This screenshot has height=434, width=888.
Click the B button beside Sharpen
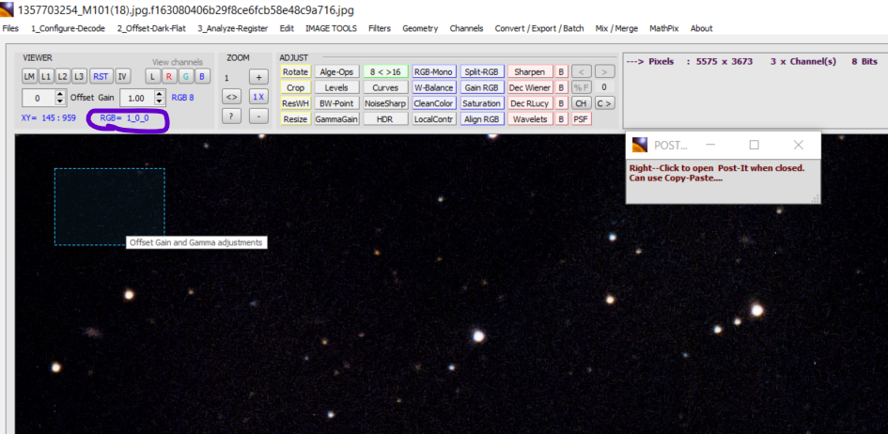coord(561,71)
